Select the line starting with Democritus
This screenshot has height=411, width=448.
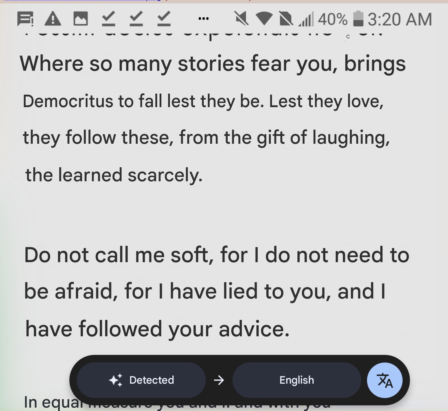coord(203,101)
